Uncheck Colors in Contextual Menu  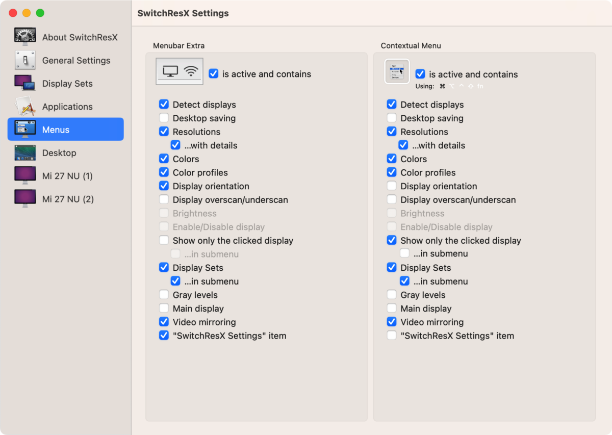click(x=392, y=159)
